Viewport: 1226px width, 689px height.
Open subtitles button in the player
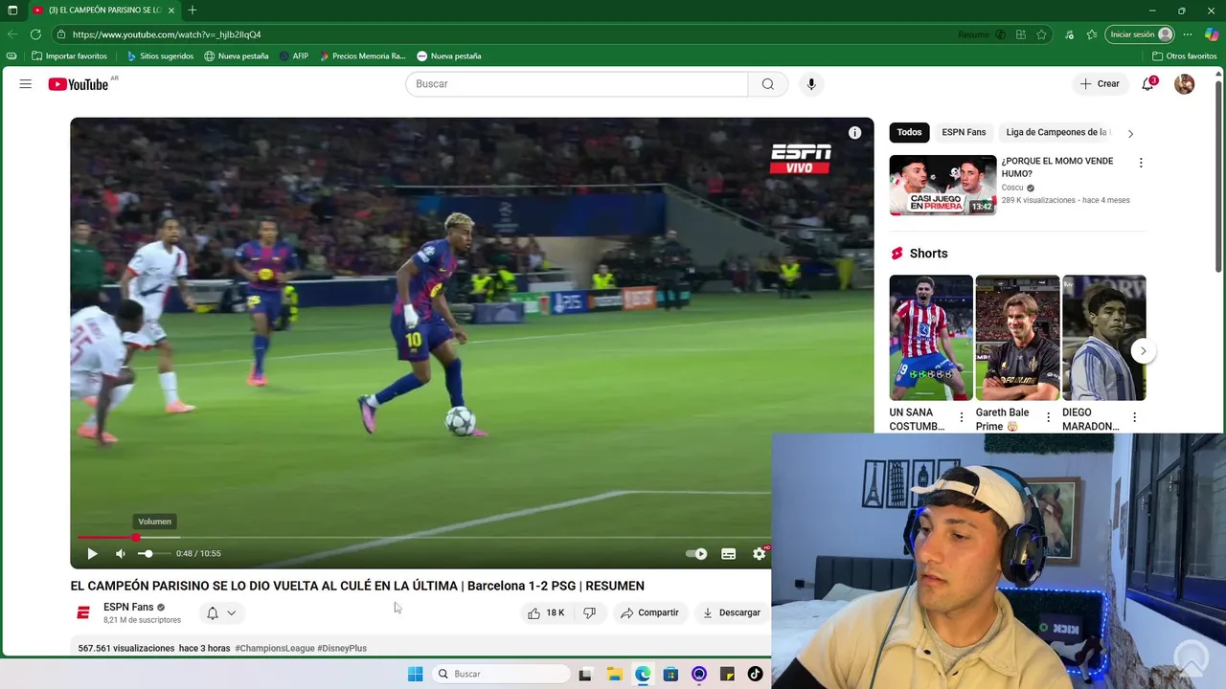point(728,553)
